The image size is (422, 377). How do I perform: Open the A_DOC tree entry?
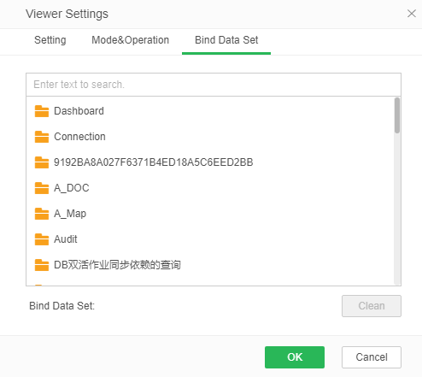tap(72, 188)
